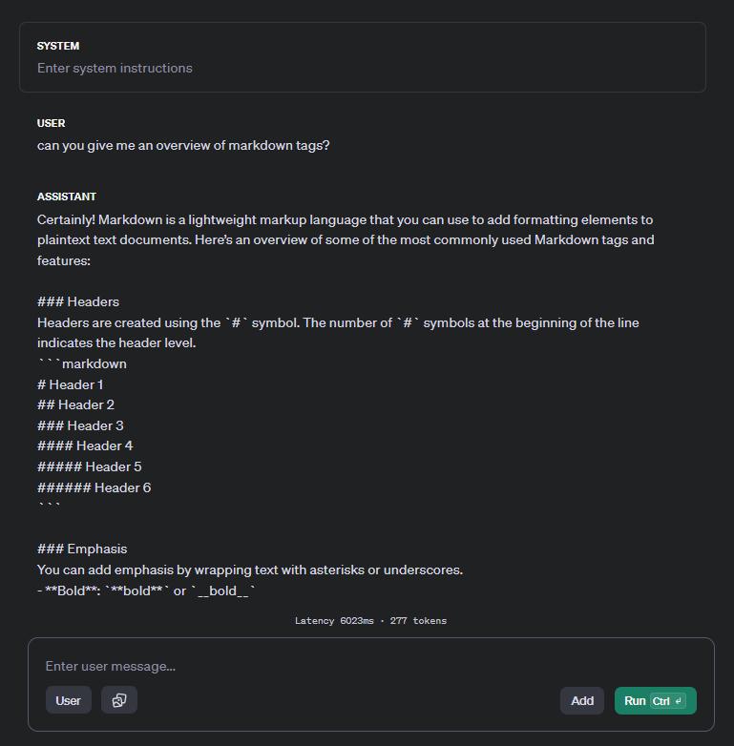
Task: Click the '### Headers' line
Action: (x=78, y=301)
